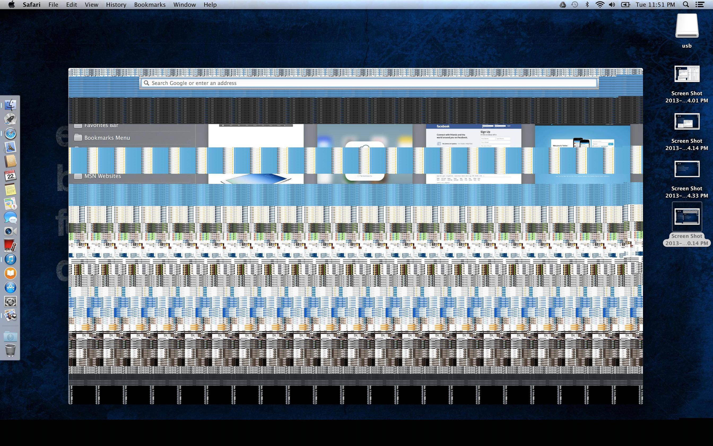Click the Wi-Fi status icon
This screenshot has height=446, width=713.
tap(599, 5)
